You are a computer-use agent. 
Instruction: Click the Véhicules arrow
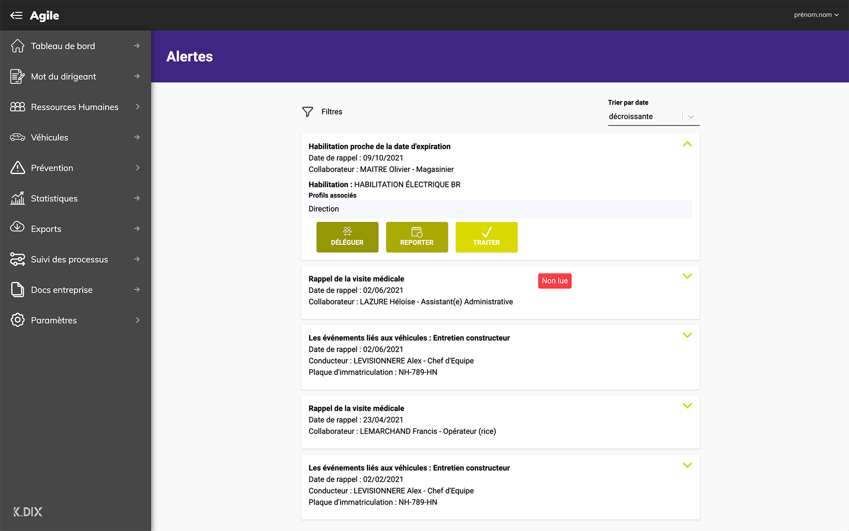pos(137,137)
